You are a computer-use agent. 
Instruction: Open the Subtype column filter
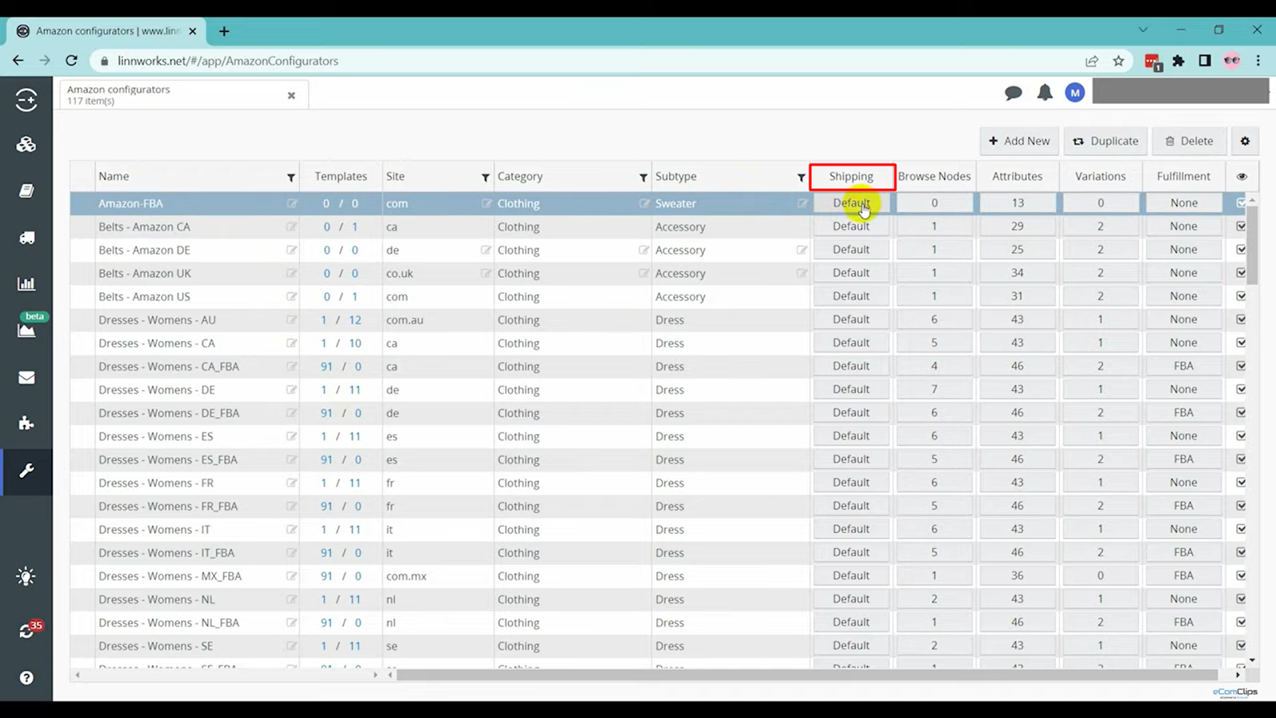click(x=801, y=177)
